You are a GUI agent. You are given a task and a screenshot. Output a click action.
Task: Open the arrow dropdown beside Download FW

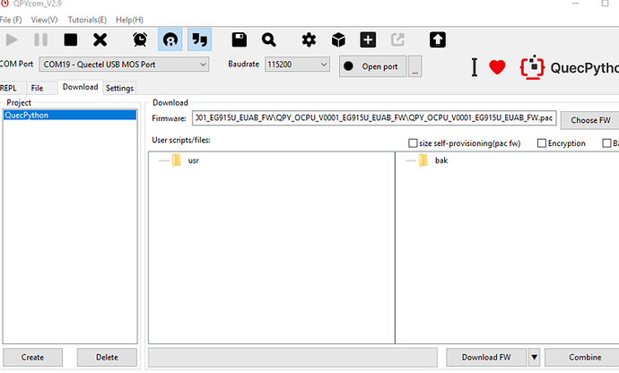click(534, 357)
